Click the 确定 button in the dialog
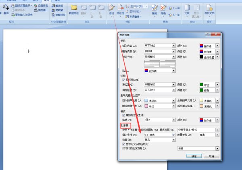The width and height of the screenshot is (242, 170). [194, 156]
